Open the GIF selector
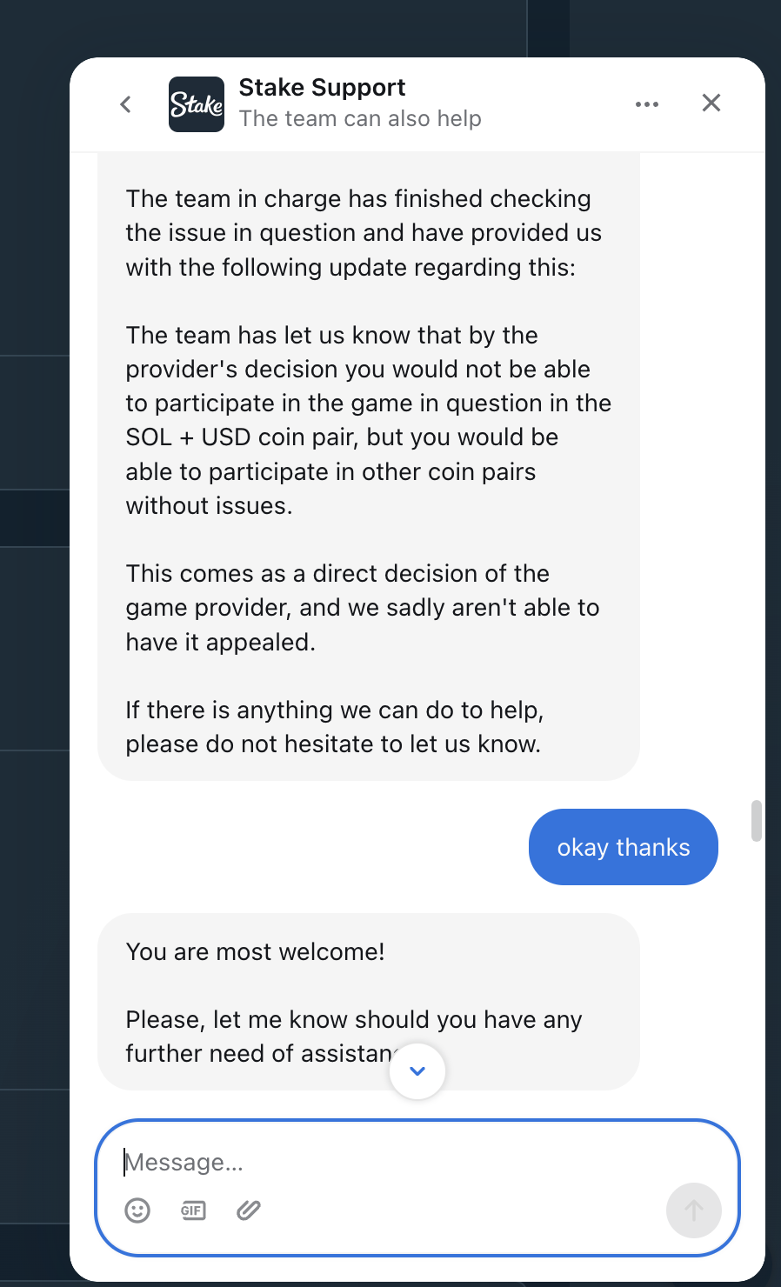Viewport: 781px width, 1287px height. 193,1210
